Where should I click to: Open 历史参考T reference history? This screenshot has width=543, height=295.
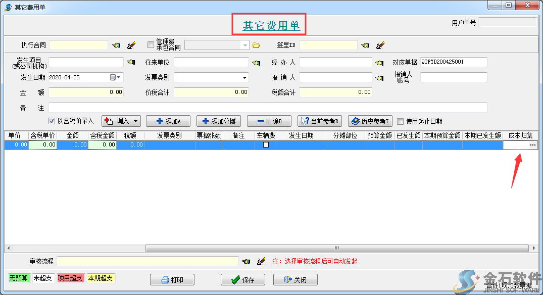(x=370, y=121)
